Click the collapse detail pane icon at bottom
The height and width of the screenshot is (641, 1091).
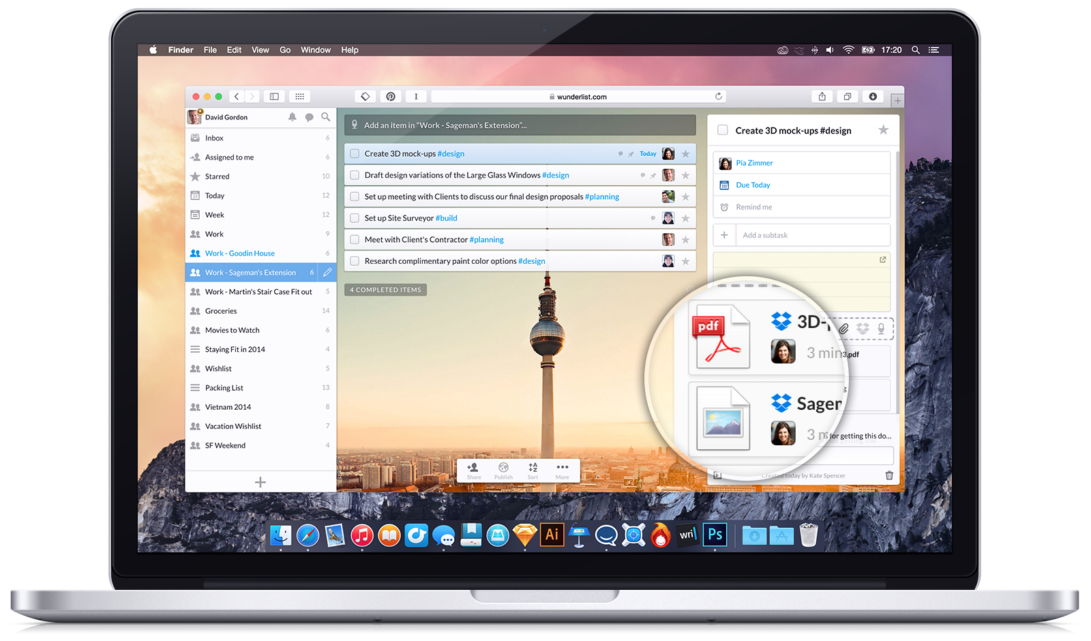[x=717, y=475]
